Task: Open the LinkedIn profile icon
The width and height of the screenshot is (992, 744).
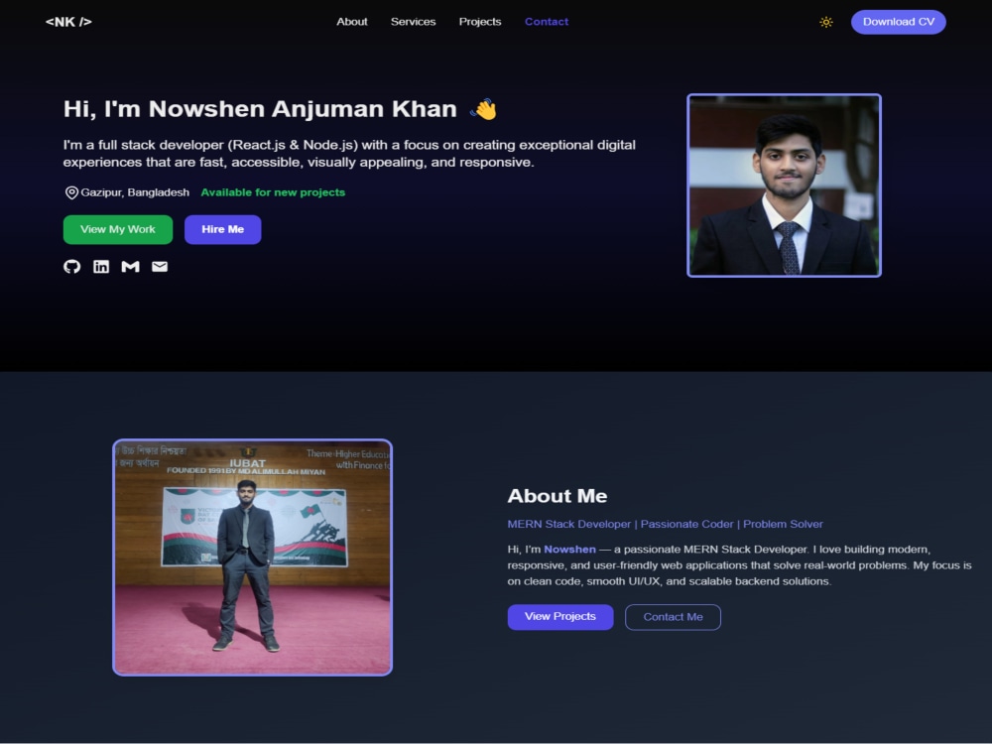Action: click(x=101, y=266)
